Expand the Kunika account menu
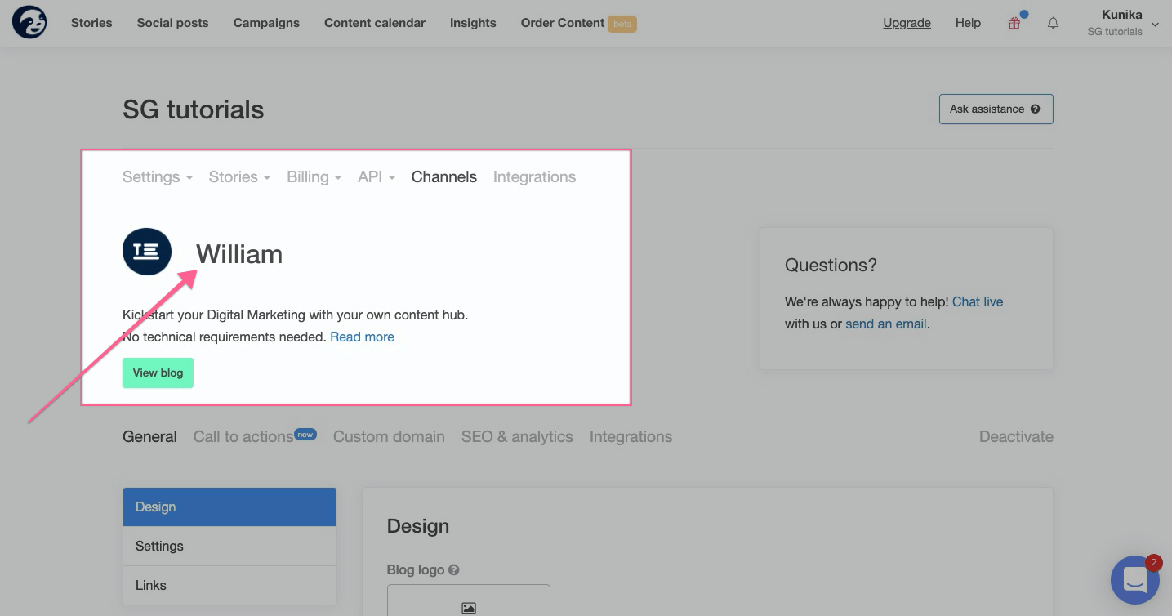This screenshot has width=1172, height=616. [x=1123, y=23]
